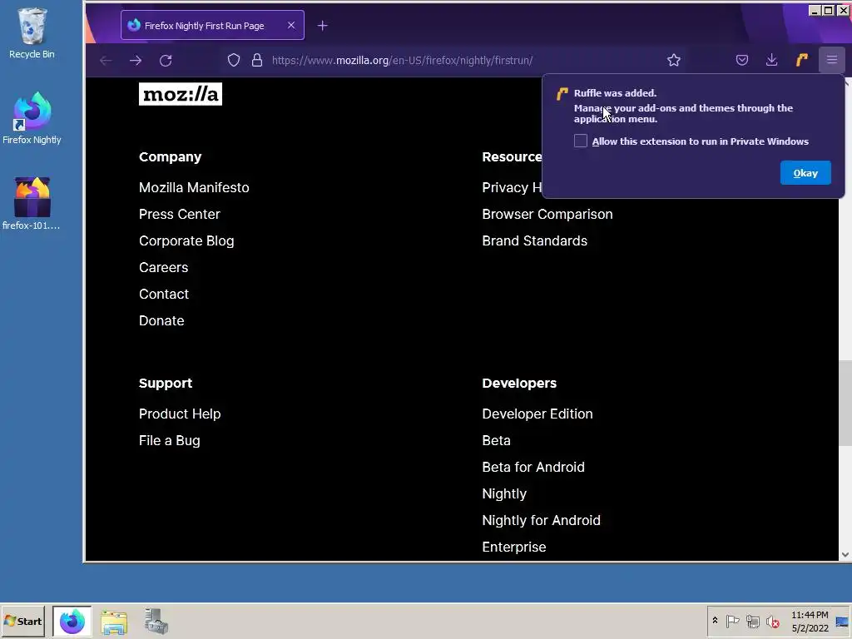Open Product Help link
852x639 pixels.
(x=180, y=414)
